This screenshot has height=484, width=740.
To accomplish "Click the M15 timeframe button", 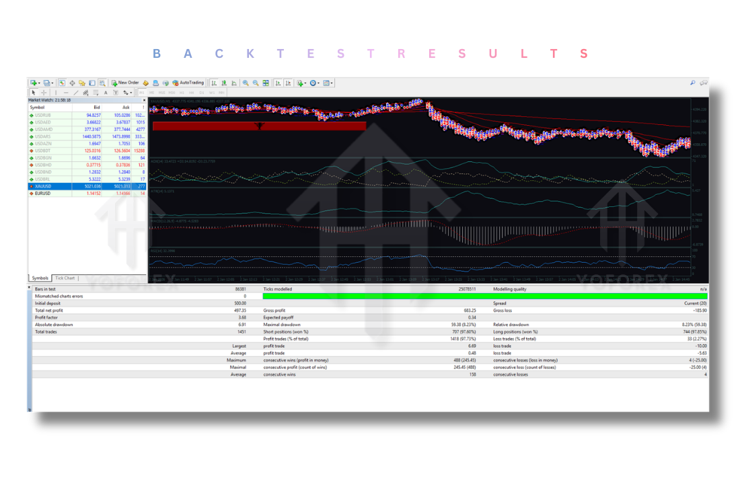I will pyautogui.click(x=161, y=92).
